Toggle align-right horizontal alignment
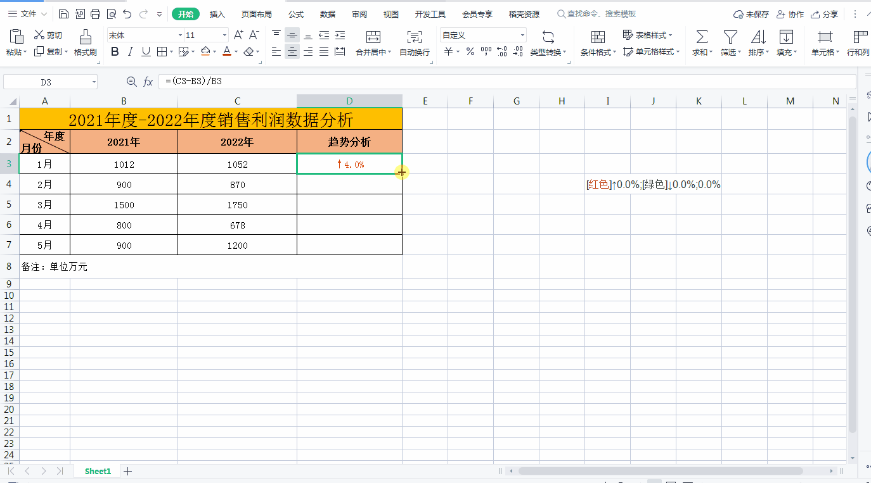Viewport: 871px width, 483px height. pos(308,52)
